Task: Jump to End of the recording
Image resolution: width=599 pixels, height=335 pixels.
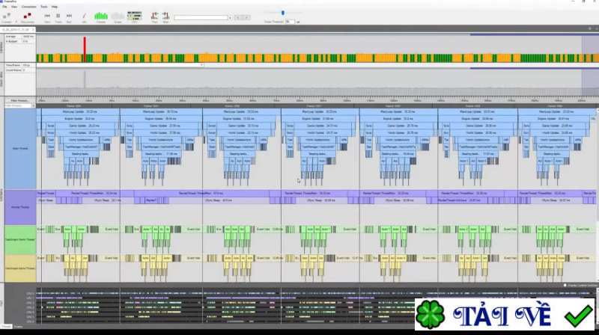Action: pyautogui.click(x=70, y=16)
